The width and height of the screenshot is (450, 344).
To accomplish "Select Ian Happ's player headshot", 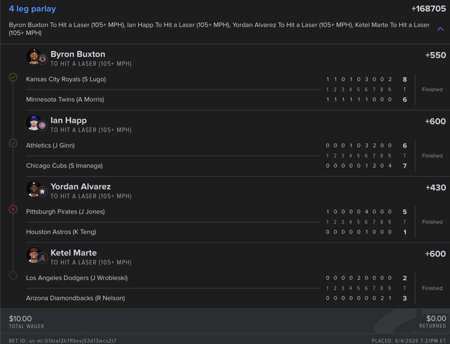I will tap(33, 123).
